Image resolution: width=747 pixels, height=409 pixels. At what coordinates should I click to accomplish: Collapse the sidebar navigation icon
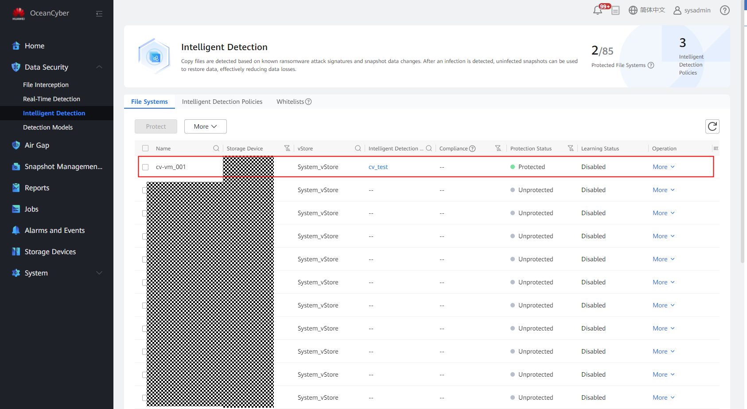(99, 14)
